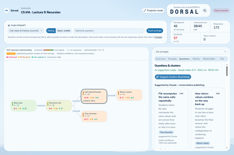Switch to the Prompts tab

click(172, 59)
